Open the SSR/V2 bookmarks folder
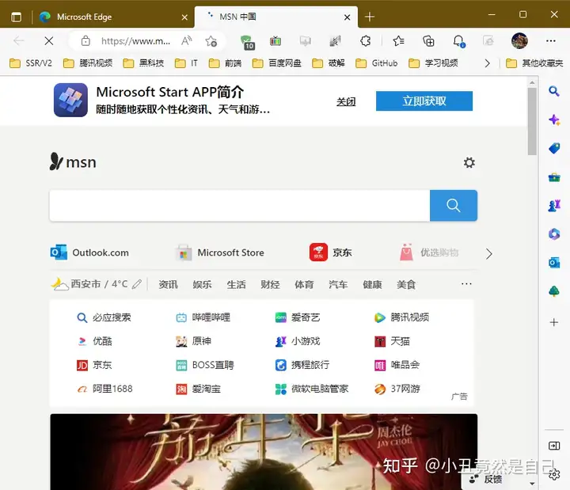The height and width of the screenshot is (490, 570). click(x=31, y=63)
